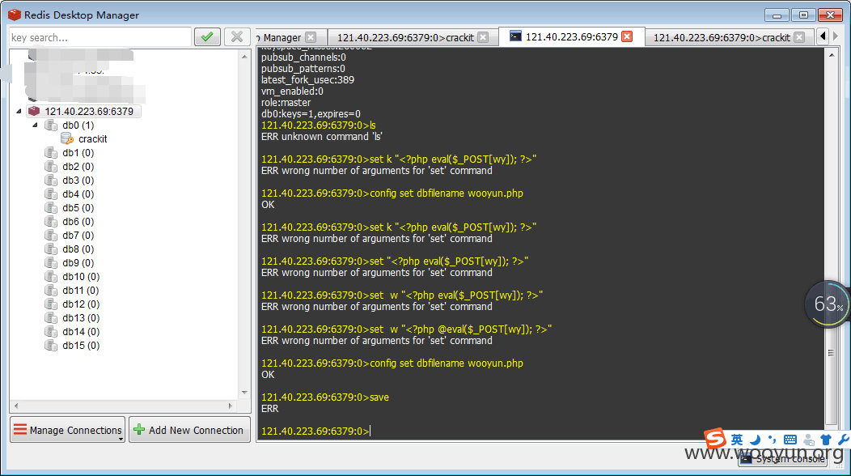851x476 pixels.
Task: Select db5 (0) database icon
Action: tap(51, 207)
